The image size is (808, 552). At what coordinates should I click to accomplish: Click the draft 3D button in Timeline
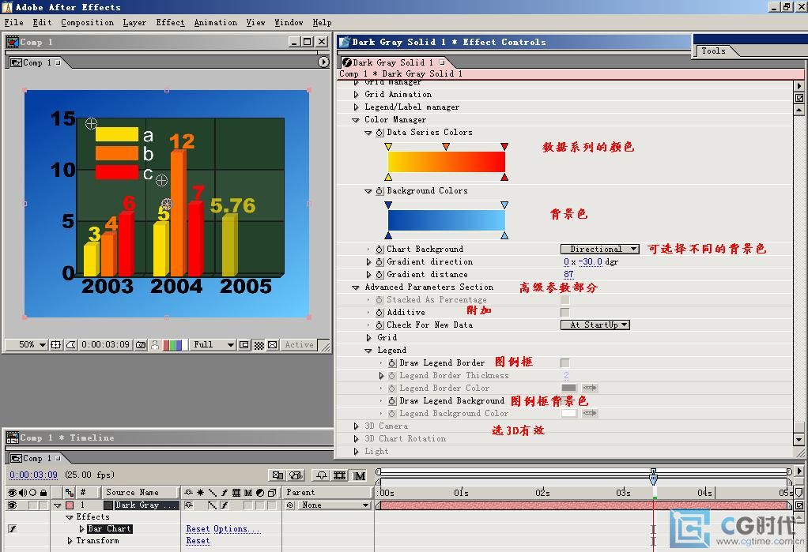click(x=296, y=475)
